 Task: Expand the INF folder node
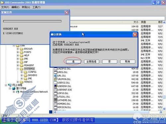point(18,62)
